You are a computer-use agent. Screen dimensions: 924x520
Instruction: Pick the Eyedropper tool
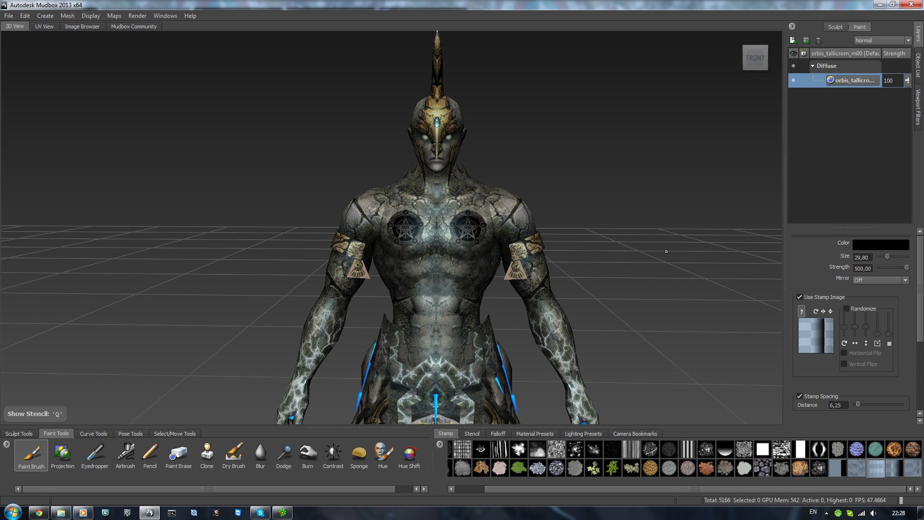(x=95, y=455)
